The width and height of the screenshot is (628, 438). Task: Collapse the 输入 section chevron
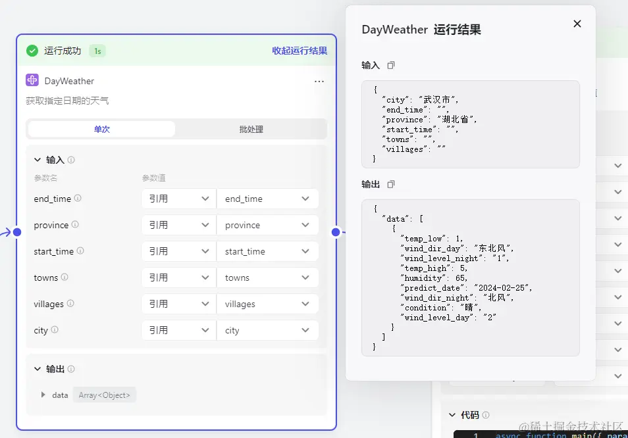point(38,160)
